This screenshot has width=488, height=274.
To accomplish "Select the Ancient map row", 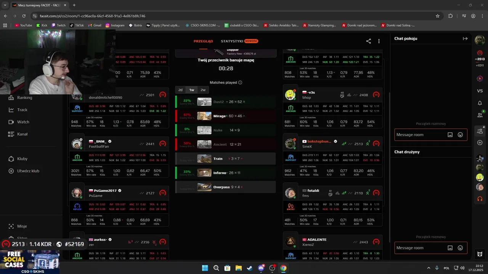I will tap(225, 144).
